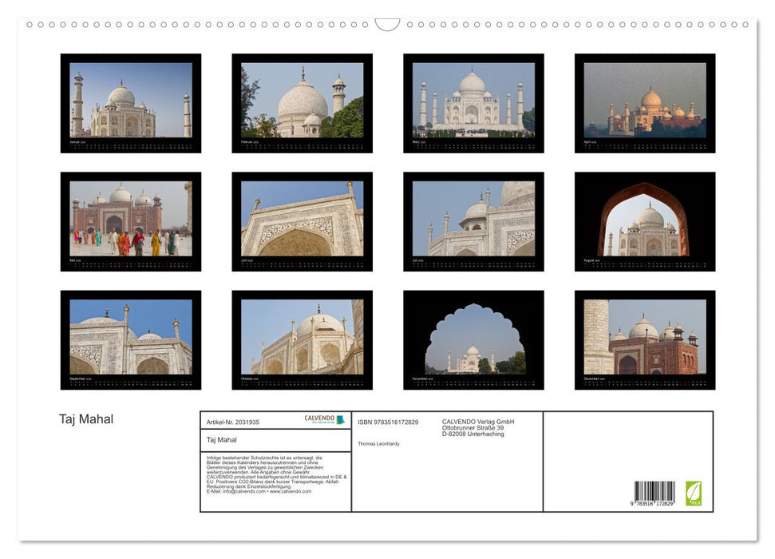Click the arch silhouette image for November
The image size is (775, 559).
(x=473, y=340)
